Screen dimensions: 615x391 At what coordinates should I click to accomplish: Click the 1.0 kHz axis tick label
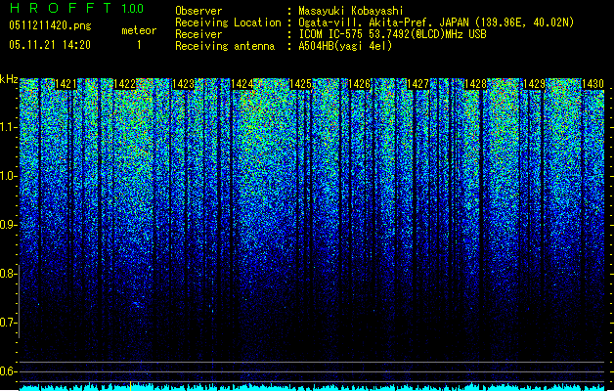click(9, 176)
